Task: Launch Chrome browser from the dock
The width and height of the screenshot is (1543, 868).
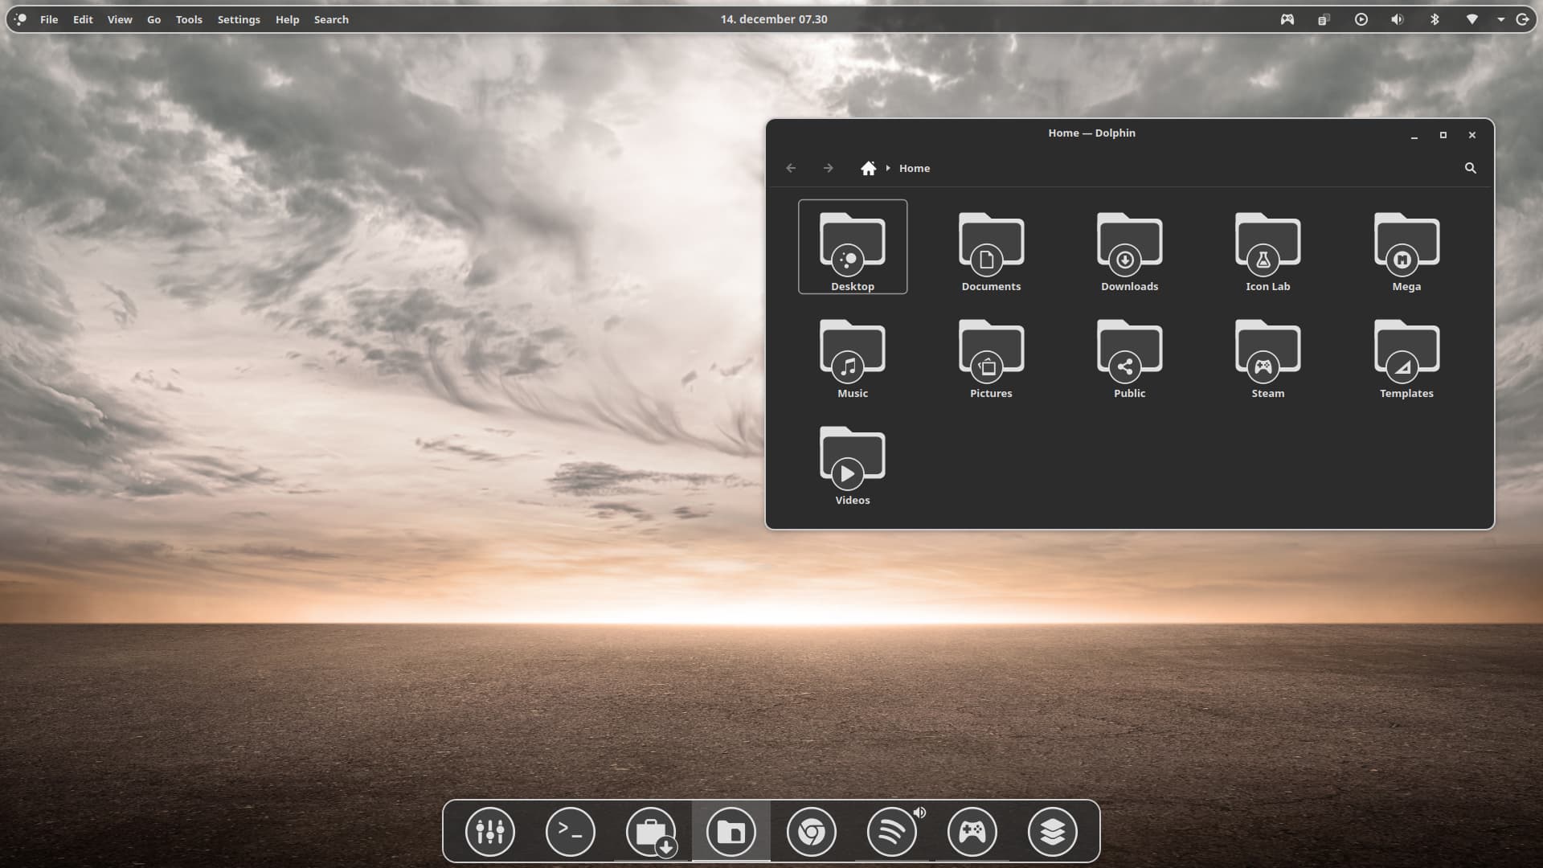Action: (x=811, y=831)
